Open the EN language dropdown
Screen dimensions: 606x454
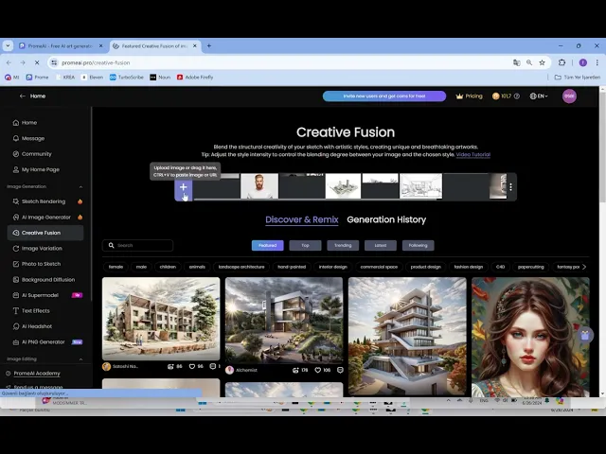click(x=539, y=96)
